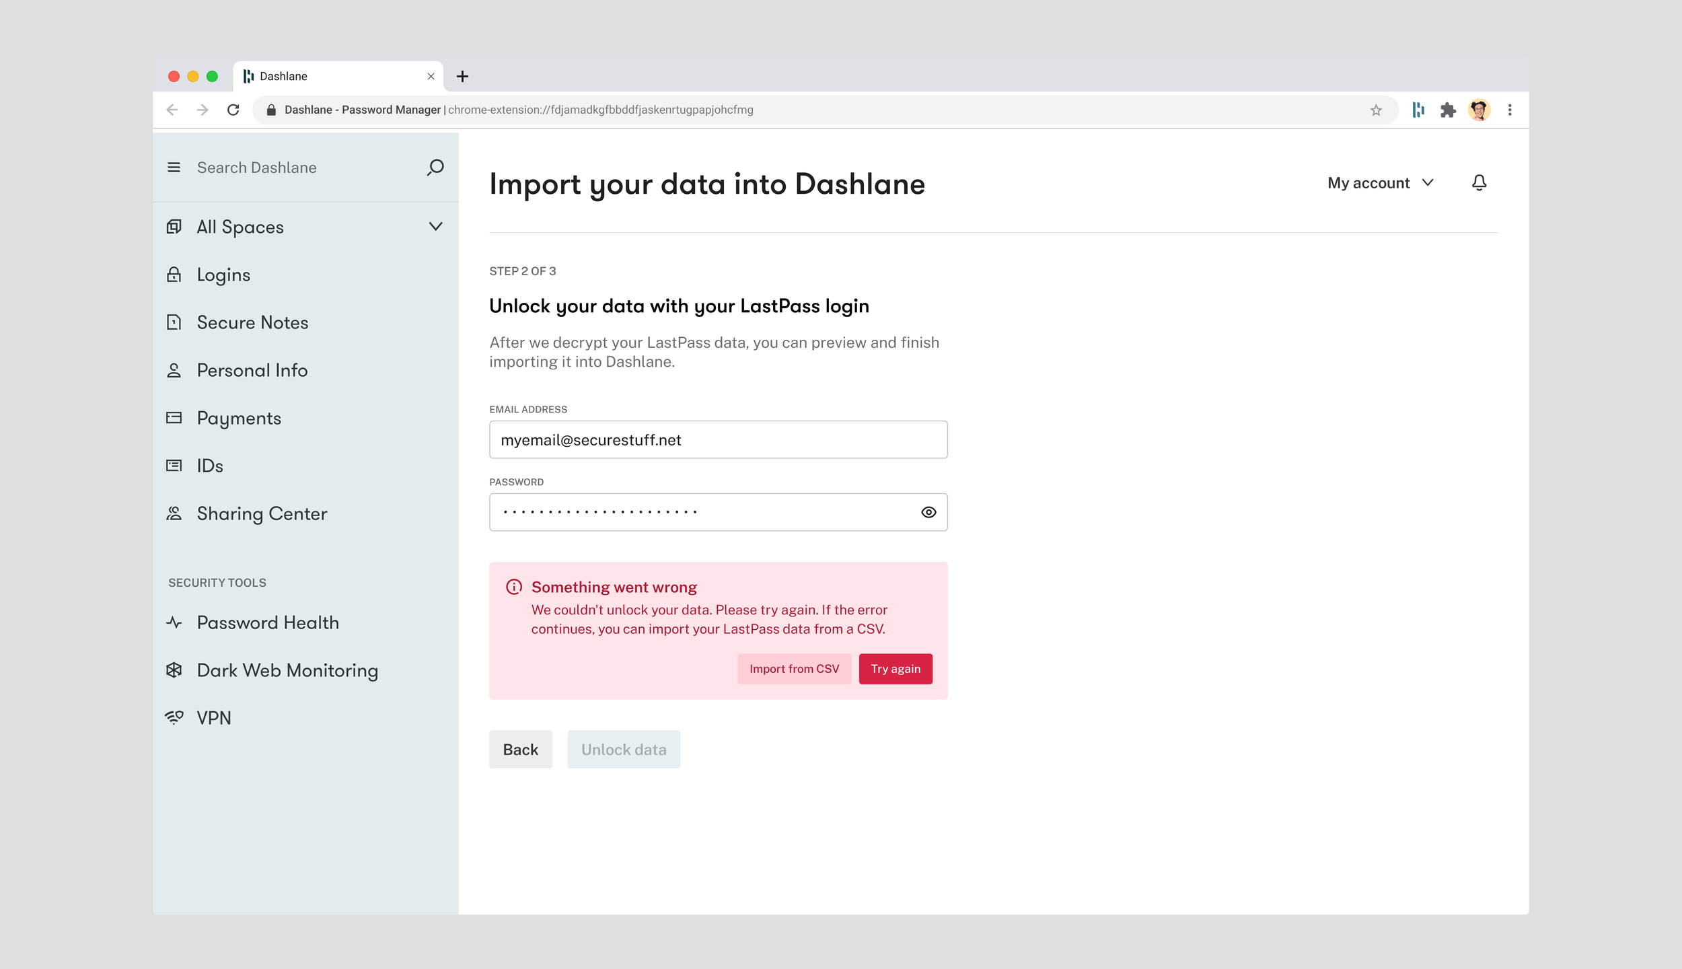
Task: Open Password Health in the sidebar
Action: tap(267, 622)
